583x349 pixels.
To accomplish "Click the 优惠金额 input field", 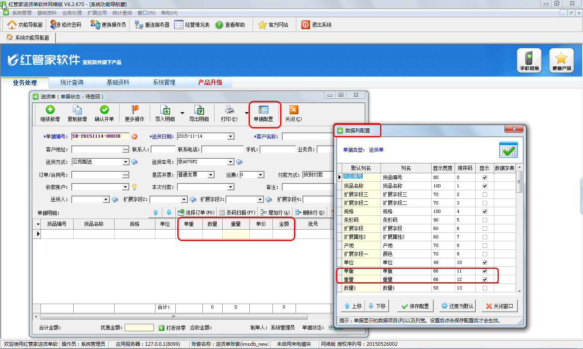I will pos(139,328).
